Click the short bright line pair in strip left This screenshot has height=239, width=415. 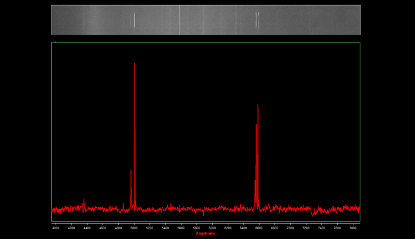point(133,20)
